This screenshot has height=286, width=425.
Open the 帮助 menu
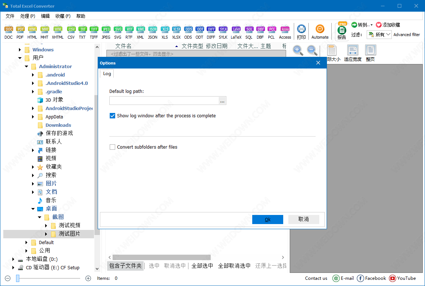81,16
